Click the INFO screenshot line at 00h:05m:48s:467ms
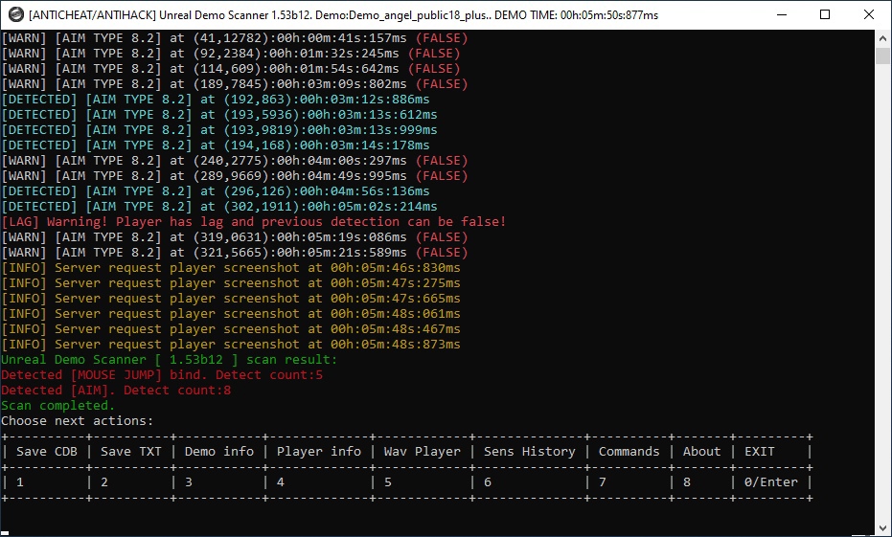The height and width of the screenshot is (537, 892). click(x=231, y=329)
